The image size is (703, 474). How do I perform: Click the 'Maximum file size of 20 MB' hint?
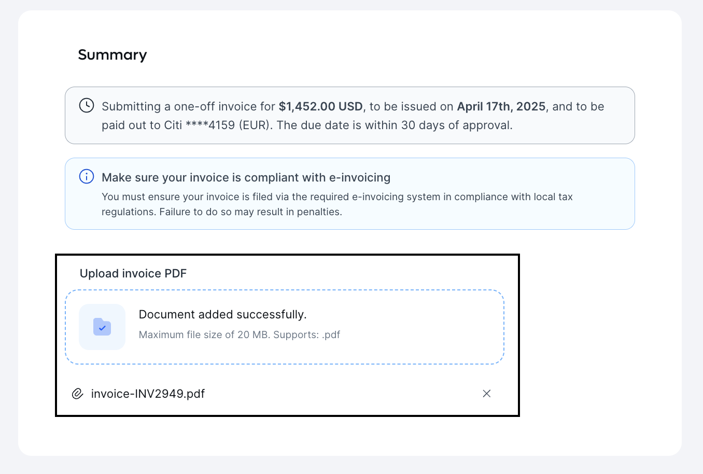click(205, 334)
